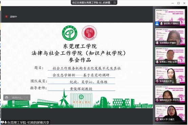
Task: Click the 说点什么 chat input field
Action: click(17, 97)
